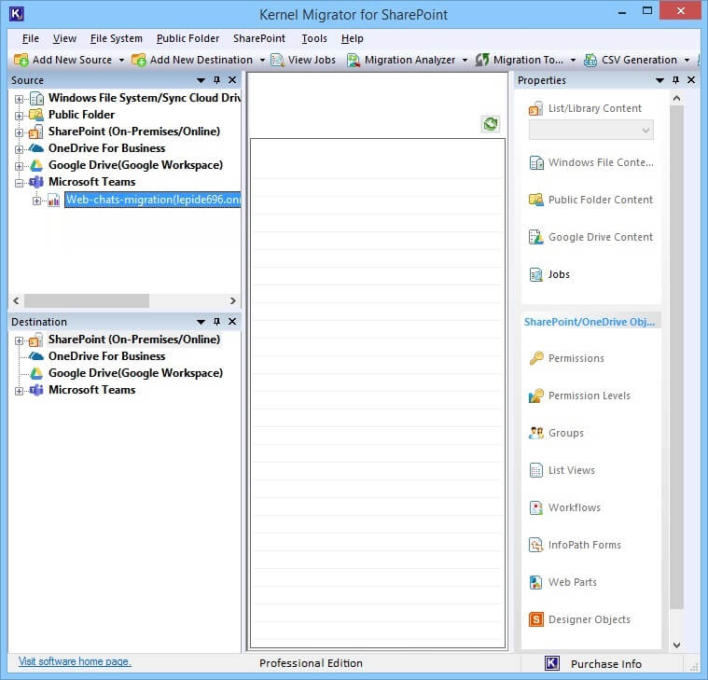The width and height of the screenshot is (708, 680).
Task: Open the Destination panel options arrow
Action: 201,322
